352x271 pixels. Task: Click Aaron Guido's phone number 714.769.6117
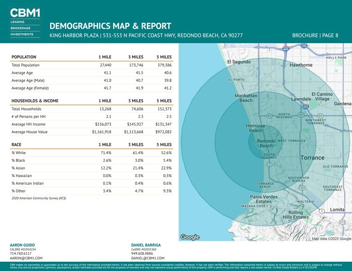tap(21, 253)
